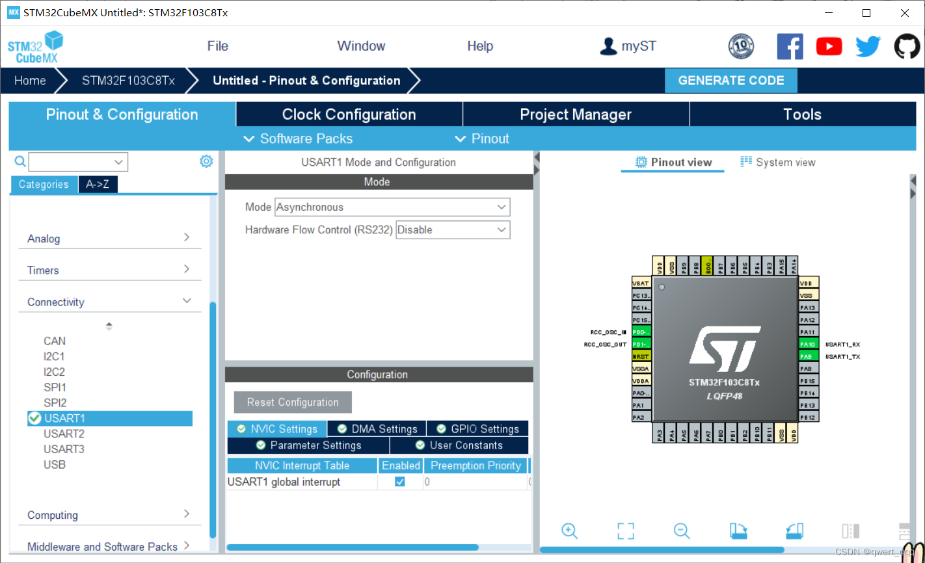
Task: Uncheck the USART1 global interrupt Enabled checkbox
Action: pos(400,482)
